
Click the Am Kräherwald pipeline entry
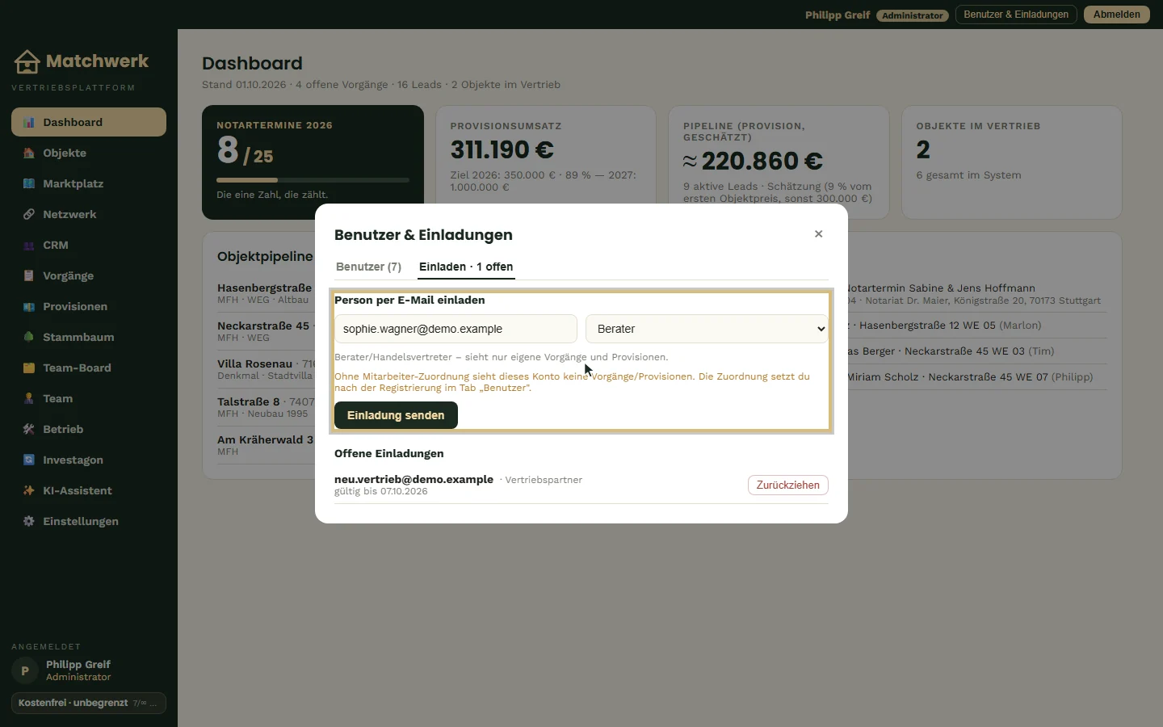point(266,445)
